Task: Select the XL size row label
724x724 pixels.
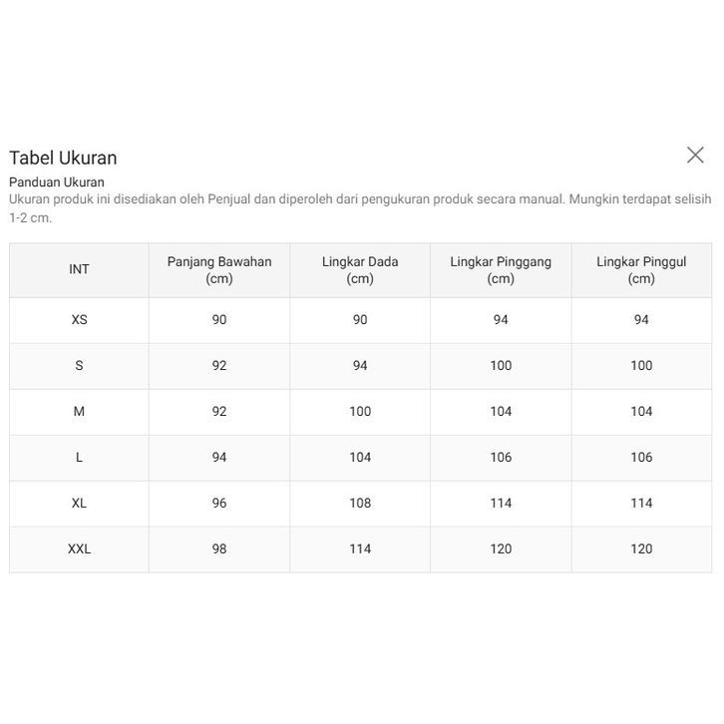Action: [79, 504]
